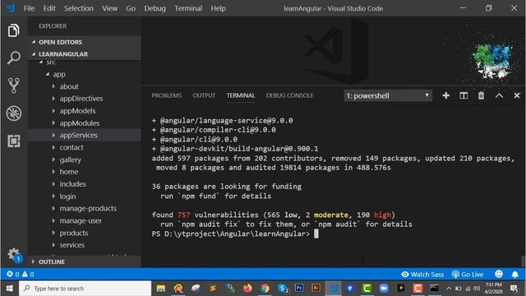Open the Help menu

click(x=218, y=8)
